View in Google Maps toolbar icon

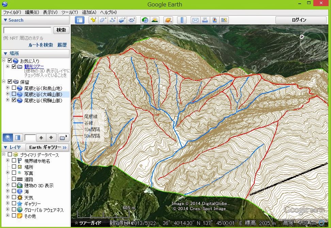point(224,20)
